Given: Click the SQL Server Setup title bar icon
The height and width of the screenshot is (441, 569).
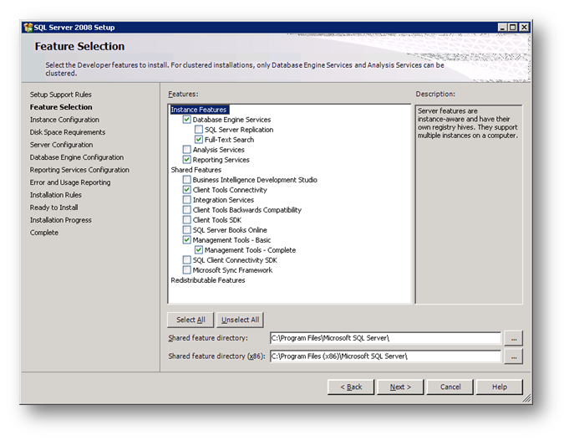Looking at the screenshot, I should coord(28,28).
